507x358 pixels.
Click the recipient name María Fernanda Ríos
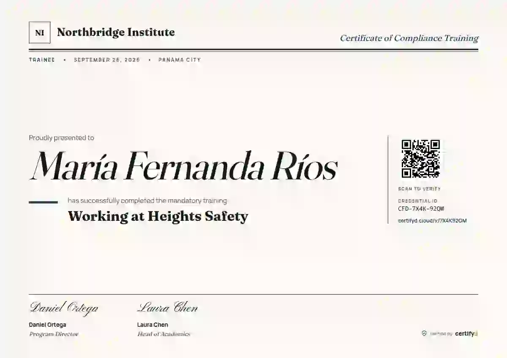183,165
